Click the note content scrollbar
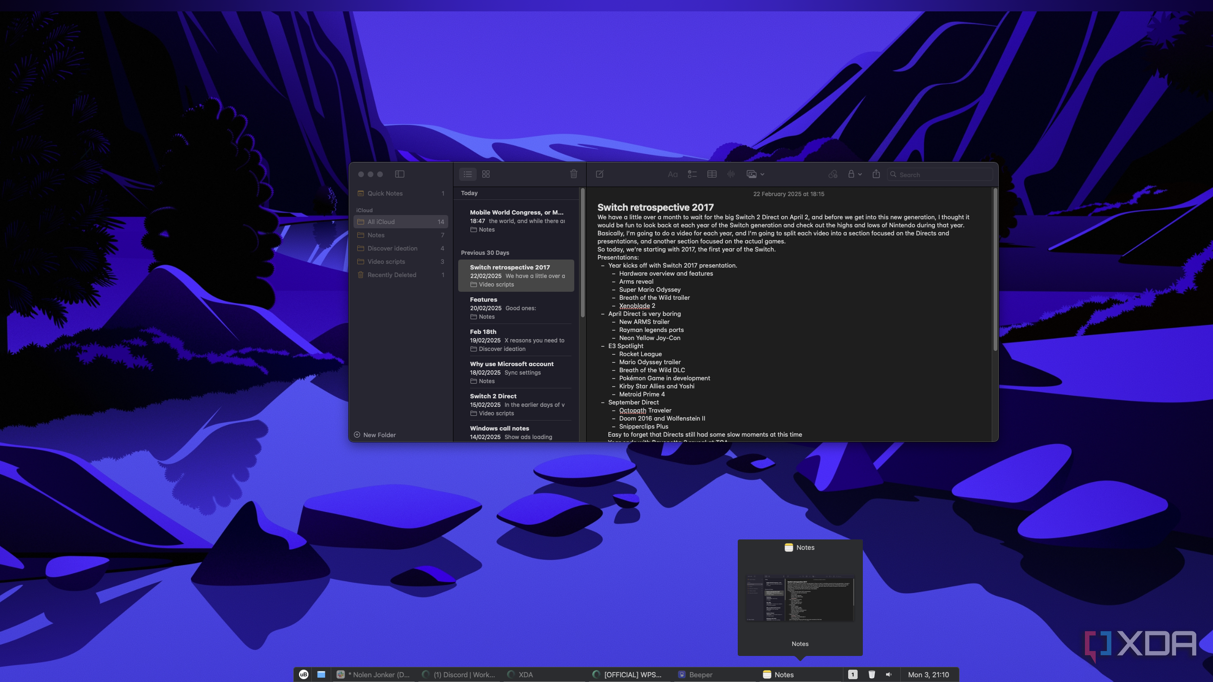Viewport: 1213px width, 682px height. coord(995,270)
